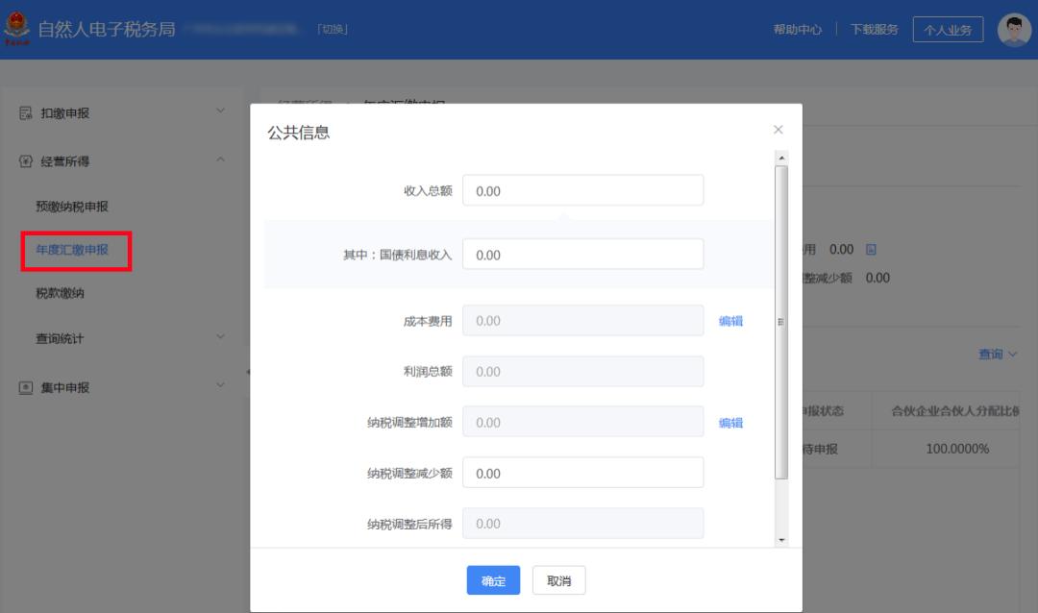Click the scrollbar down arrow in the dialog
The image size is (1038, 613).
783,541
